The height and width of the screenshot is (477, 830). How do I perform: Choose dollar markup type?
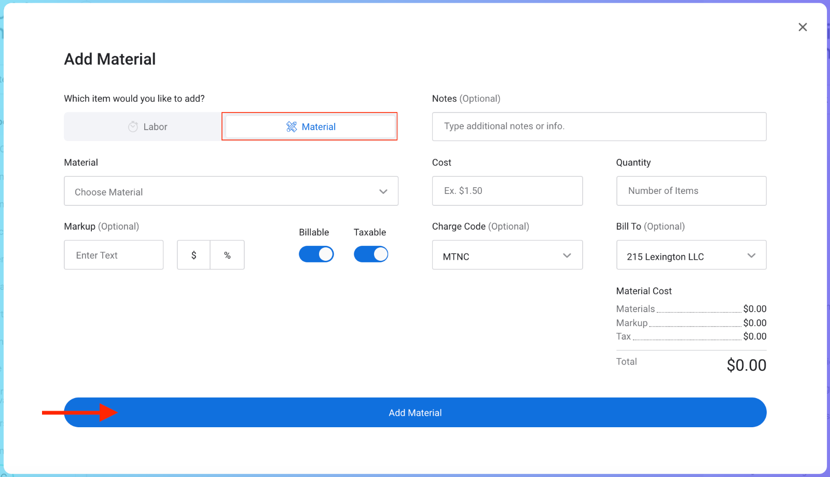coord(193,255)
